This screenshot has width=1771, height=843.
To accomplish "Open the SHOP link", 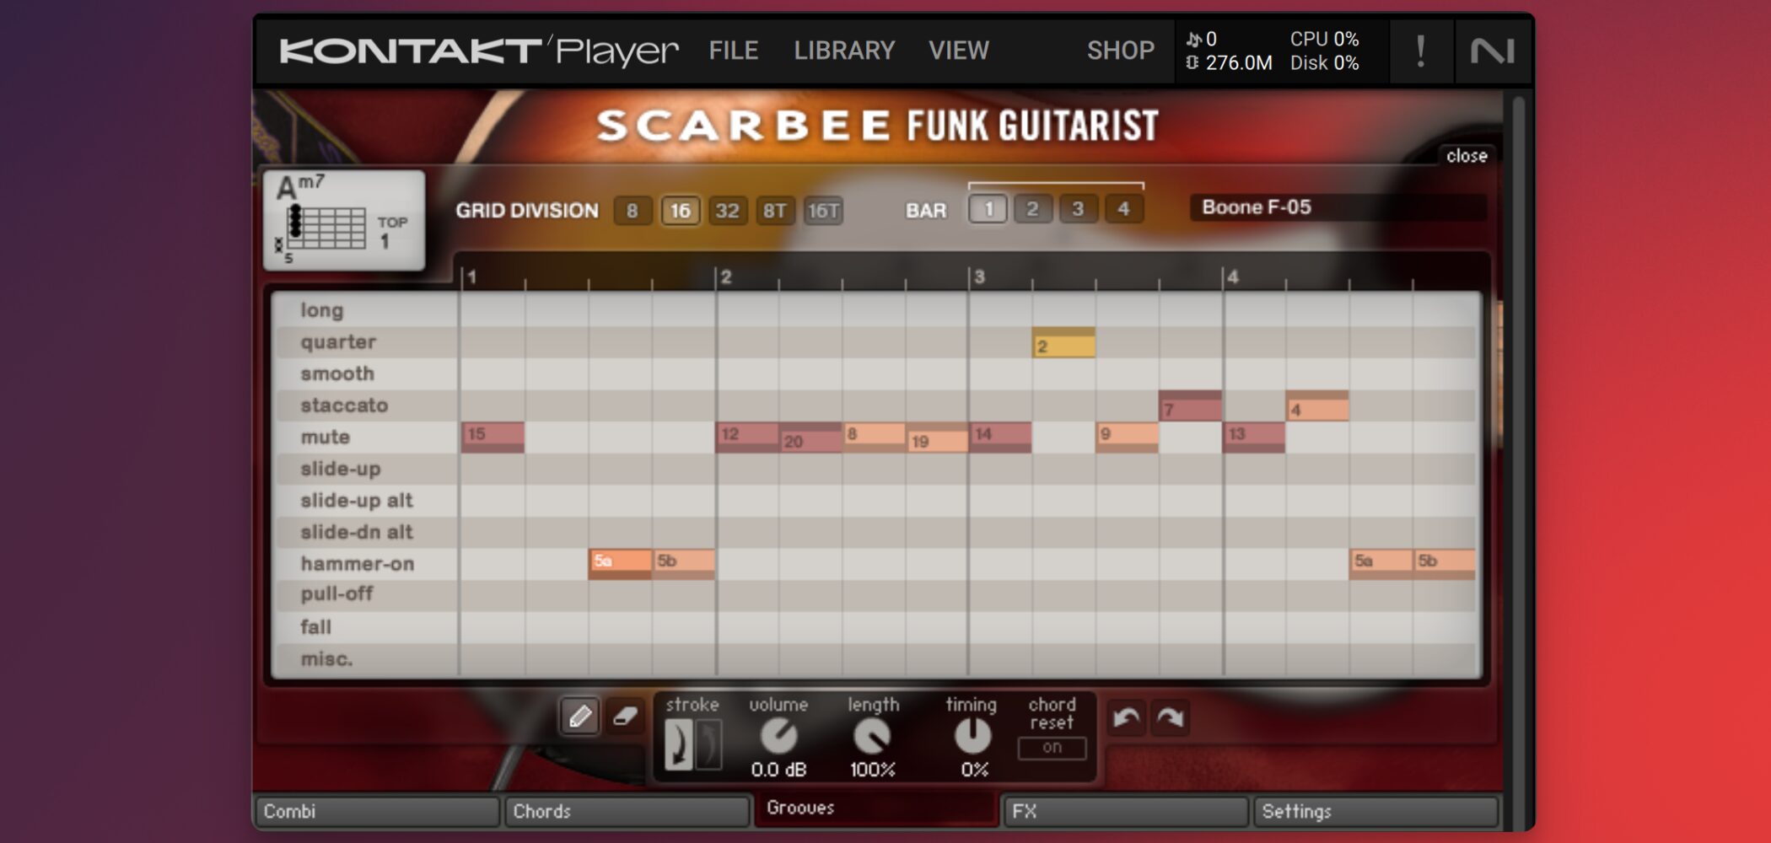I will coord(1121,51).
